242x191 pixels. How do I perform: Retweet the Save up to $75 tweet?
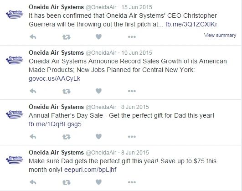(67, 182)
